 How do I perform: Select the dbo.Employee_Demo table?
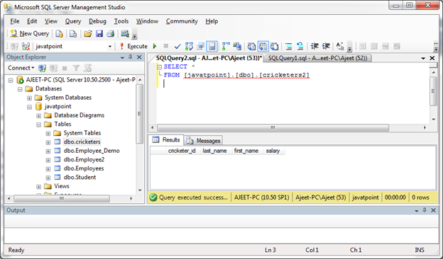92,151
